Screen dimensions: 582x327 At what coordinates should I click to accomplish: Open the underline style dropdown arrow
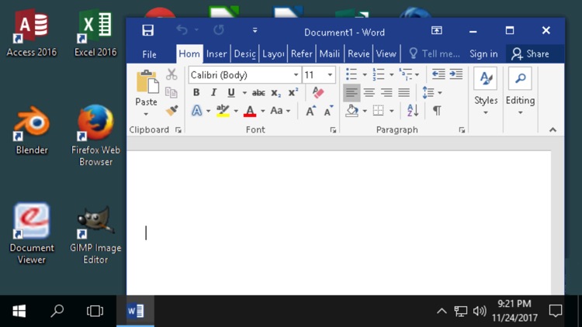244,93
